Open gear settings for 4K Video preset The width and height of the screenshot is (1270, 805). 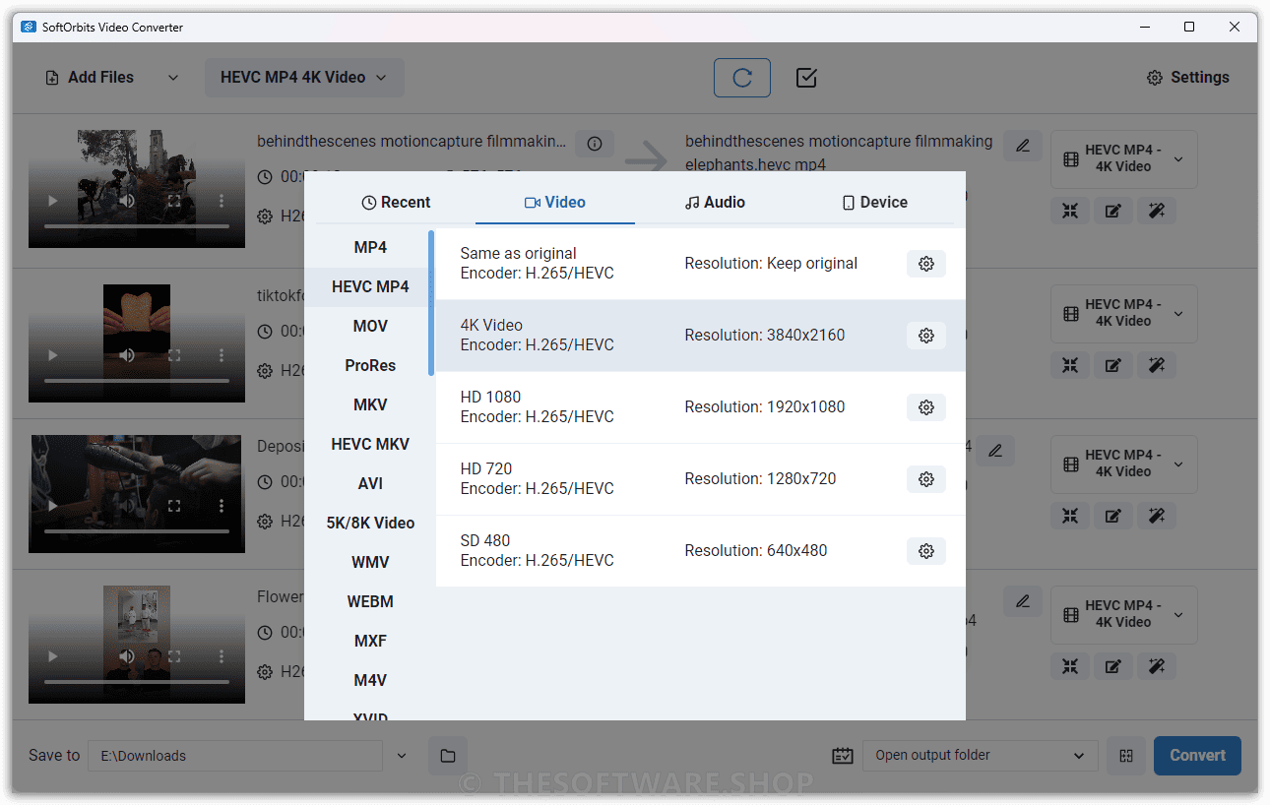point(925,336)
